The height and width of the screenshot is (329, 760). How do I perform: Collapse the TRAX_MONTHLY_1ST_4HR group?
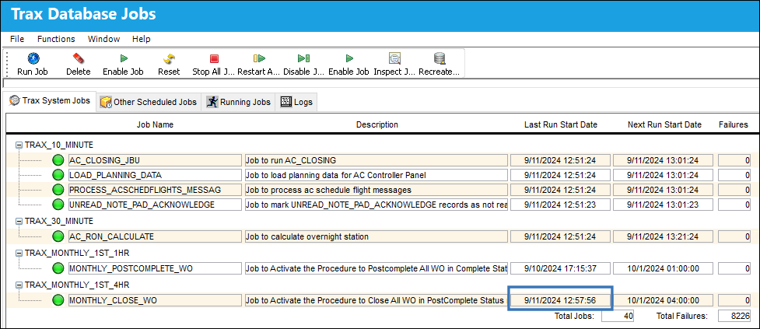pos(19,285)
